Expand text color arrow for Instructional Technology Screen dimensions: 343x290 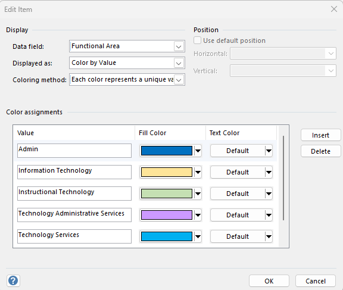point(269,194)
